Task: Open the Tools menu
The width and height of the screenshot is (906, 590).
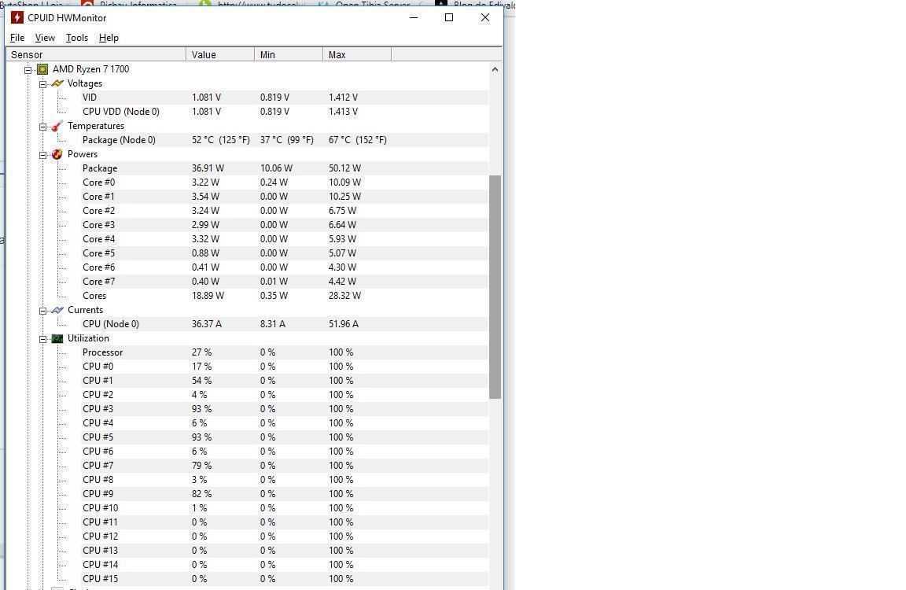Action: click(x=77, y=38)
